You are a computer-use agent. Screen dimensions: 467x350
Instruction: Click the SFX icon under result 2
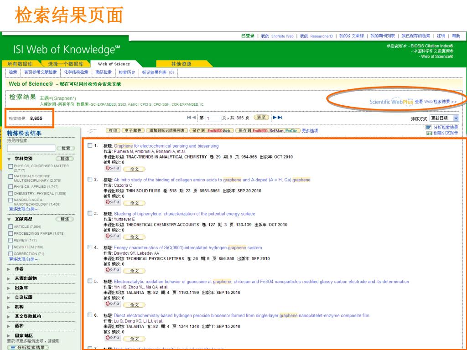tap(113, 202)
